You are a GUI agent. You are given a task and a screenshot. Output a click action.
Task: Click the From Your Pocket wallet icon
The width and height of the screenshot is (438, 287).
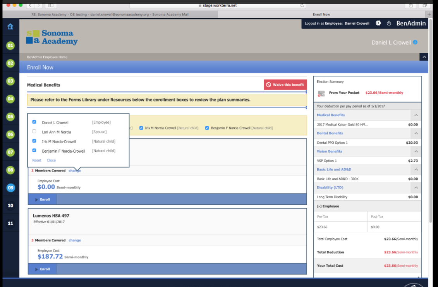click(x=321, y=93)
